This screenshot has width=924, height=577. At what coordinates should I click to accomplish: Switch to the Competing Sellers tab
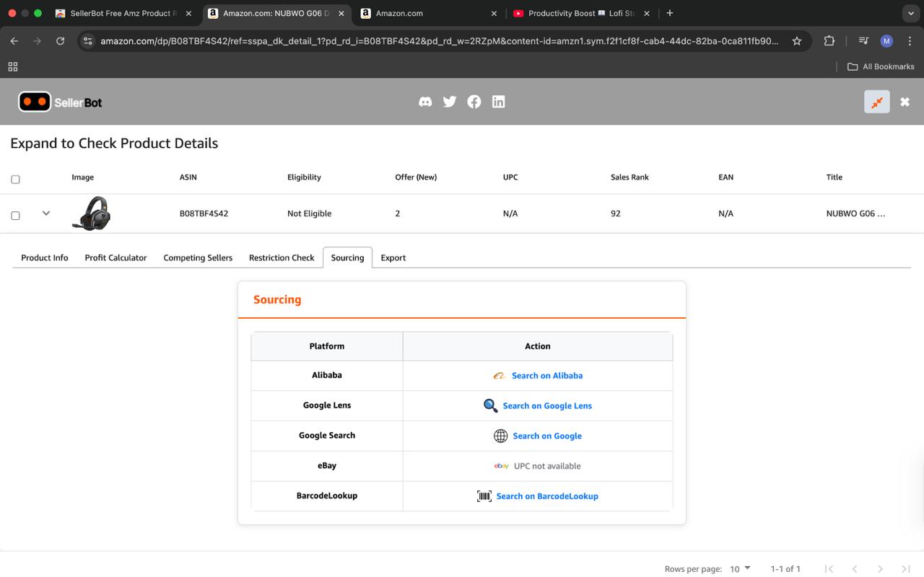(x=198, y=257)
